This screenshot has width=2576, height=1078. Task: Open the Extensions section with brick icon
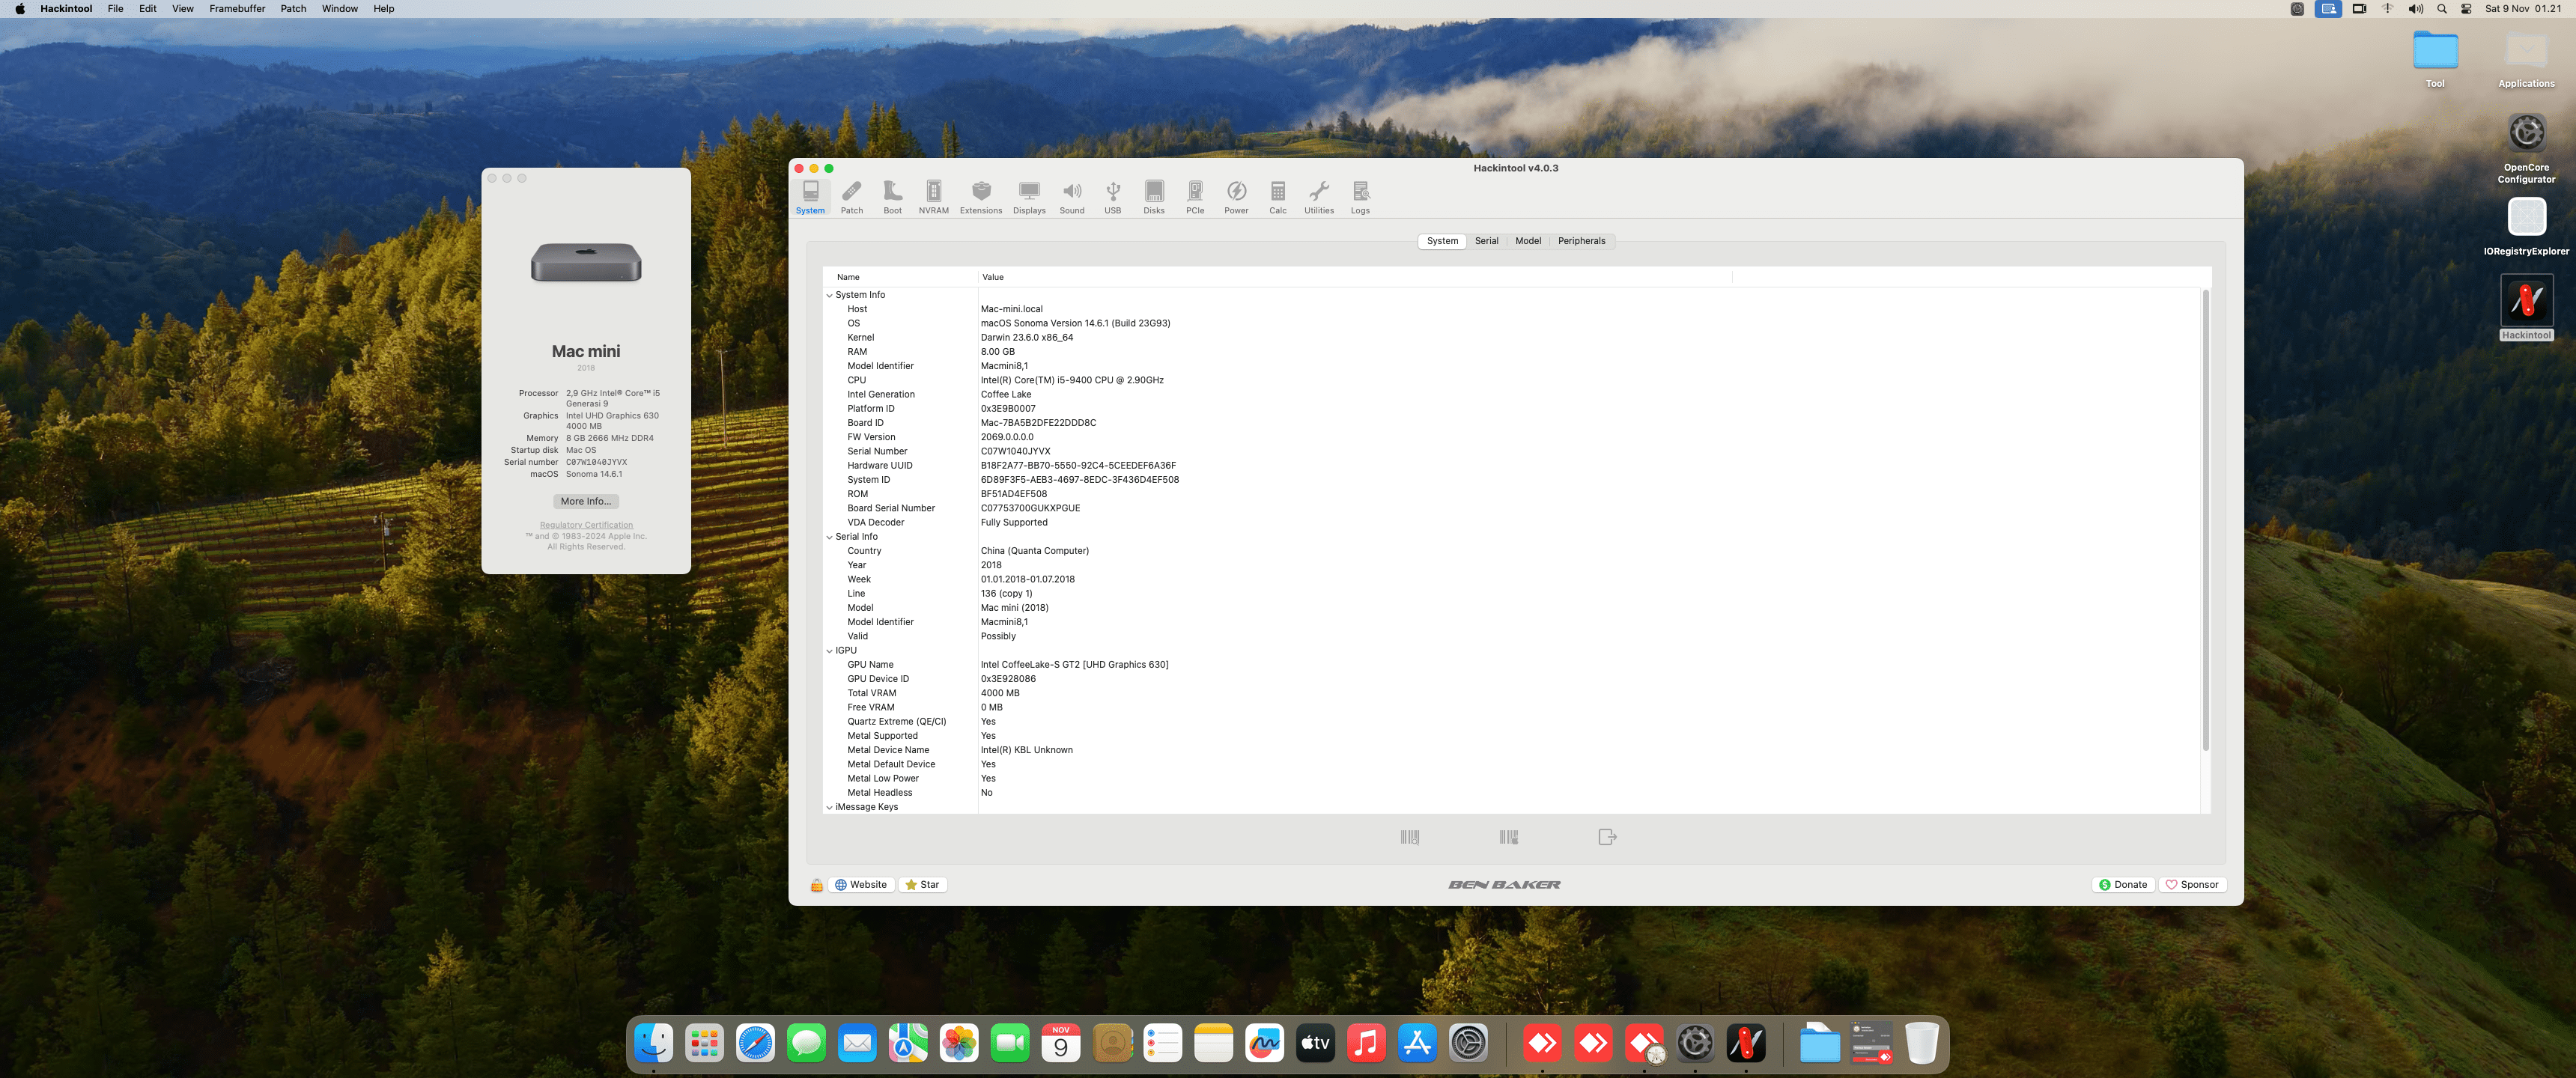point(980,197)
